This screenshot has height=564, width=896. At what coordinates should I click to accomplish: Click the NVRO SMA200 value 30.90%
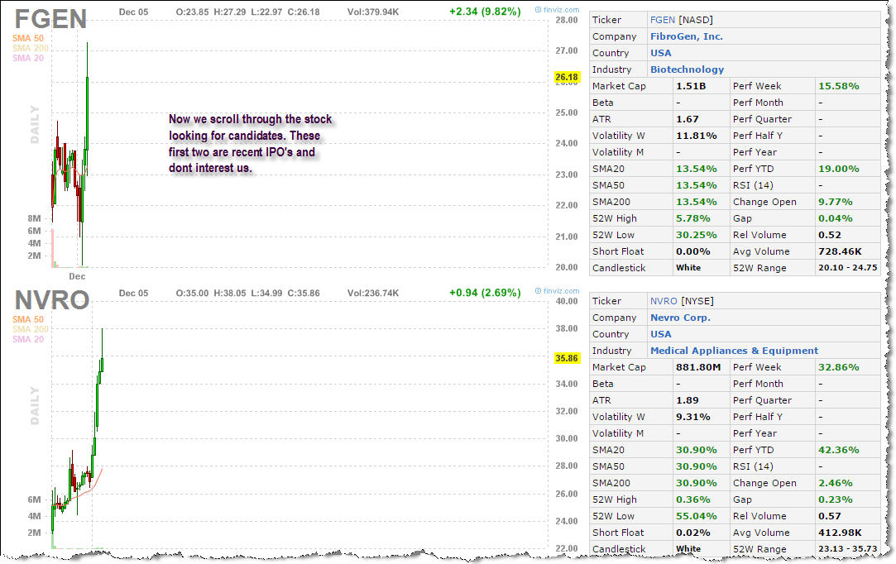pos(696,484)
